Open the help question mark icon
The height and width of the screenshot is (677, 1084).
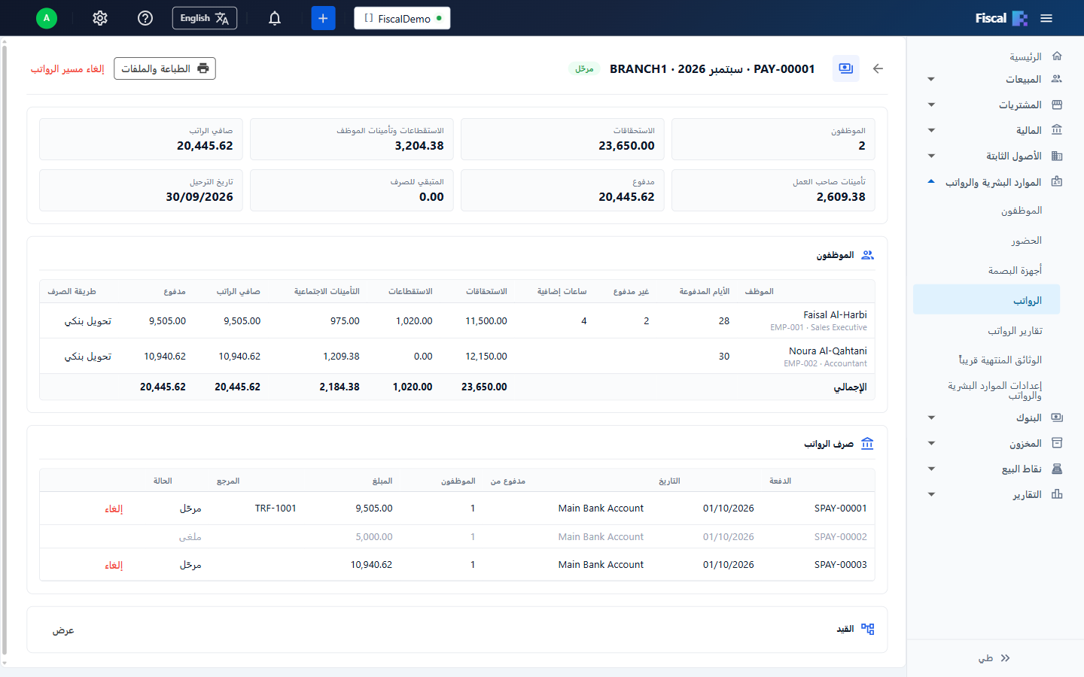145,18
